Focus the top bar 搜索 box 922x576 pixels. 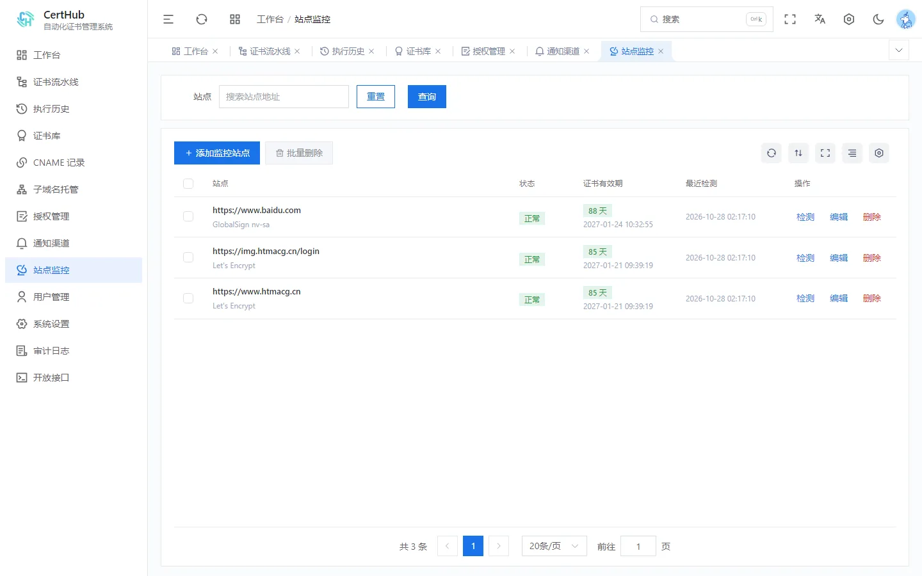[x=707, y=19]
